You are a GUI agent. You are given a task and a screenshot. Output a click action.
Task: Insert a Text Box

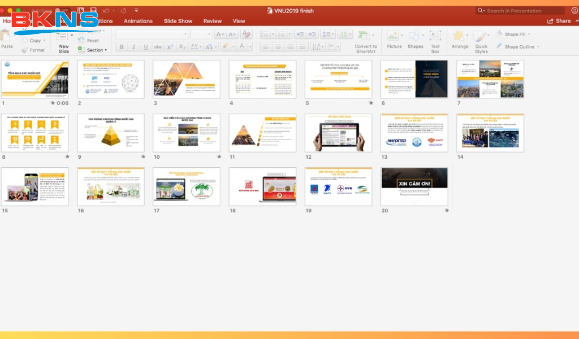click(435, 42)
